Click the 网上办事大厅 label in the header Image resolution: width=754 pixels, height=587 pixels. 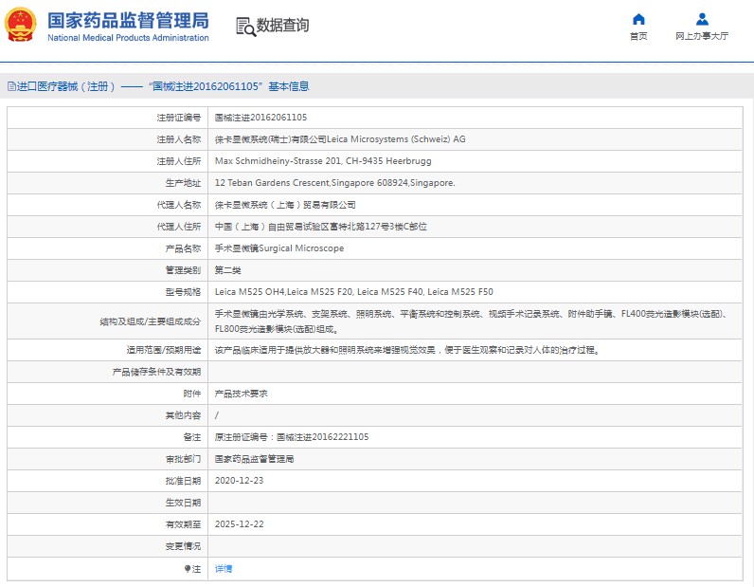coord(702,36)
